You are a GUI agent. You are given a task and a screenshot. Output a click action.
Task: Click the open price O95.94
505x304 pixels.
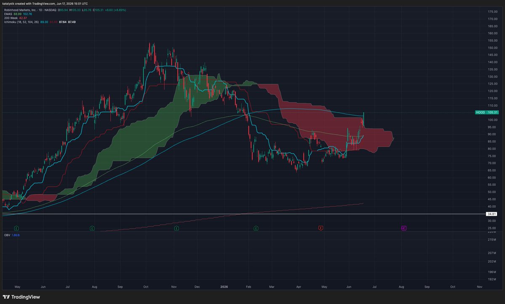coord(63,10)
